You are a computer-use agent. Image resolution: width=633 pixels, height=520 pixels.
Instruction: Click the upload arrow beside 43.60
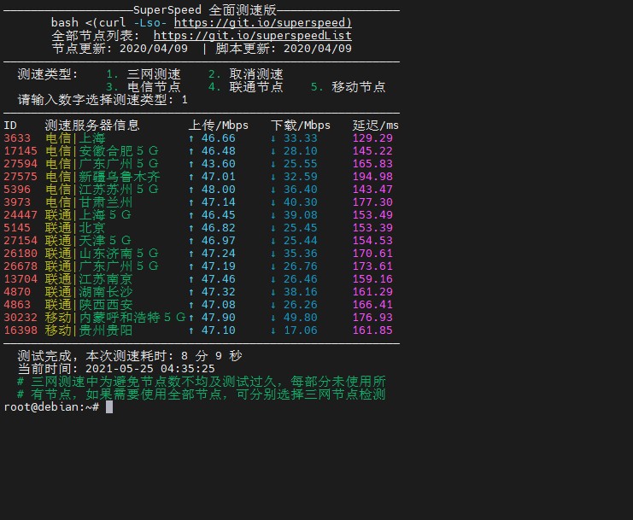(191, 164)
